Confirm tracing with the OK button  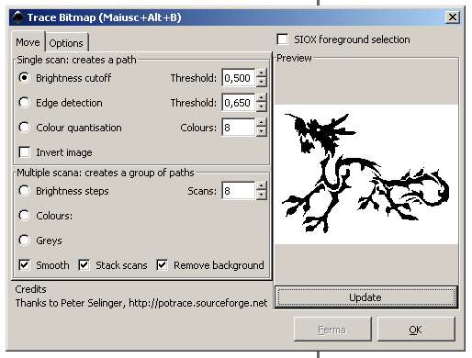coord(416,330)
